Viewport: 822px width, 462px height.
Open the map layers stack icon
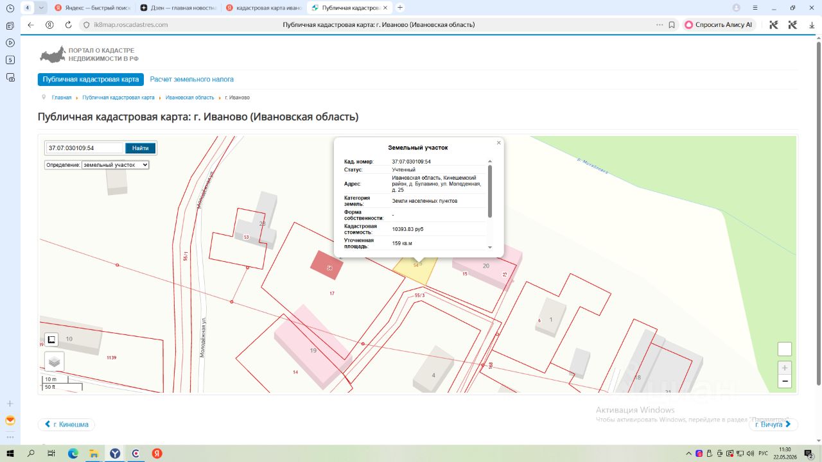pos(54,361)
